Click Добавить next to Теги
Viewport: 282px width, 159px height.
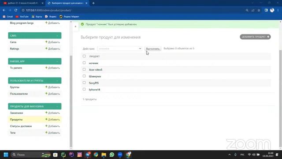click(x=52, y=132)
